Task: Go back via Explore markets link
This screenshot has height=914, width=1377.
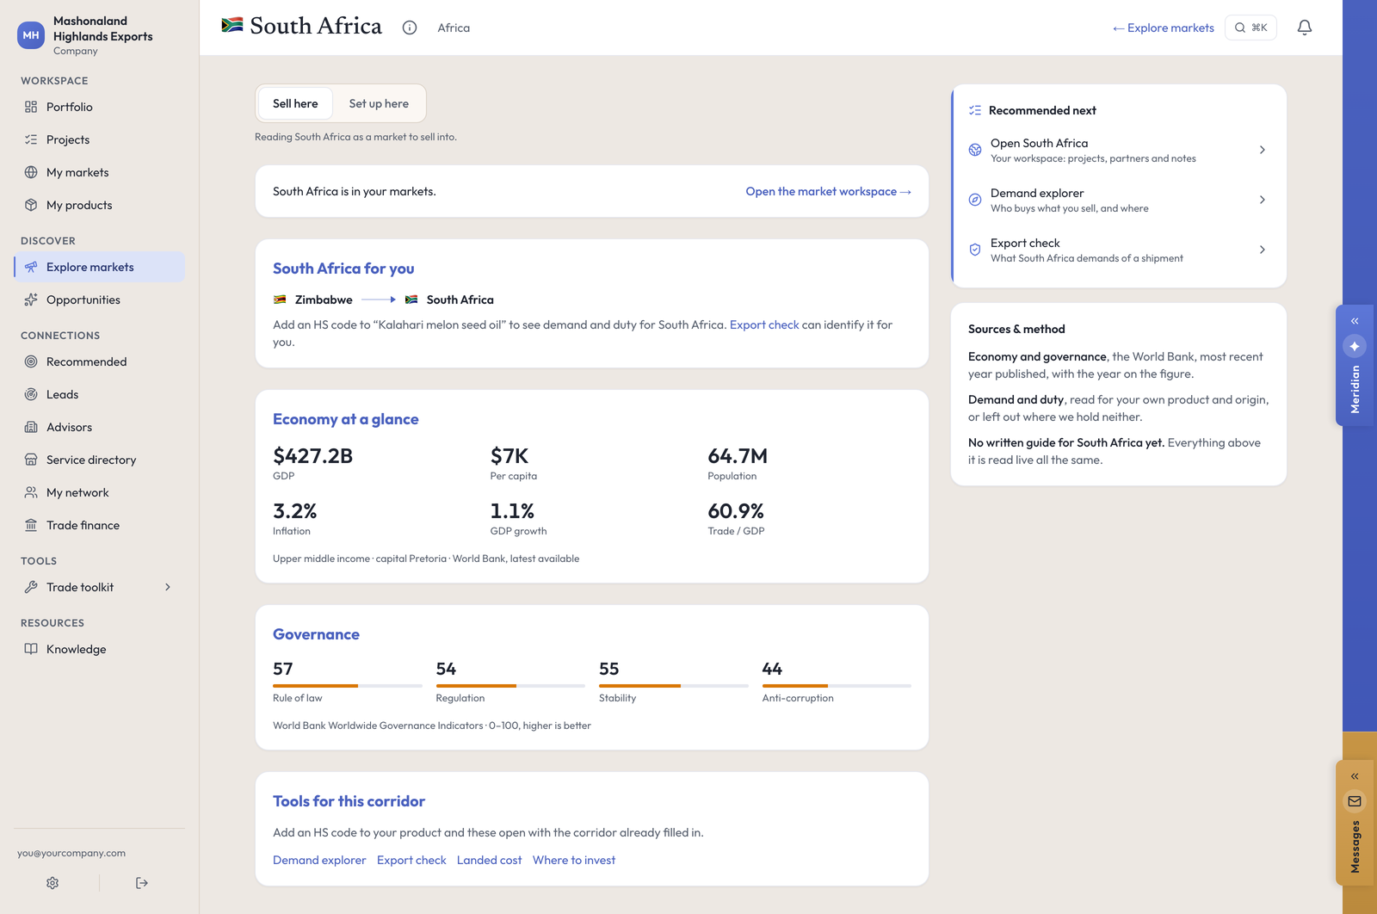Action: (1163, 28)
